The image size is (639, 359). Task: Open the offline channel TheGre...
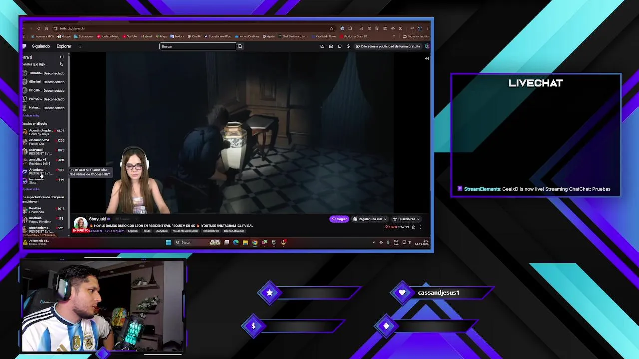44,73
